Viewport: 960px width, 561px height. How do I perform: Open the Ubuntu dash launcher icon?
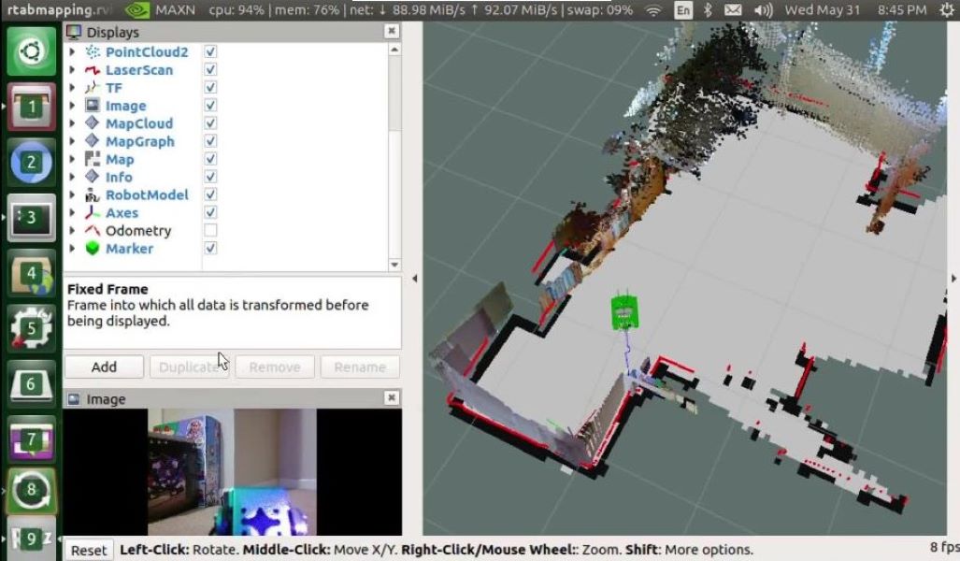32,51
